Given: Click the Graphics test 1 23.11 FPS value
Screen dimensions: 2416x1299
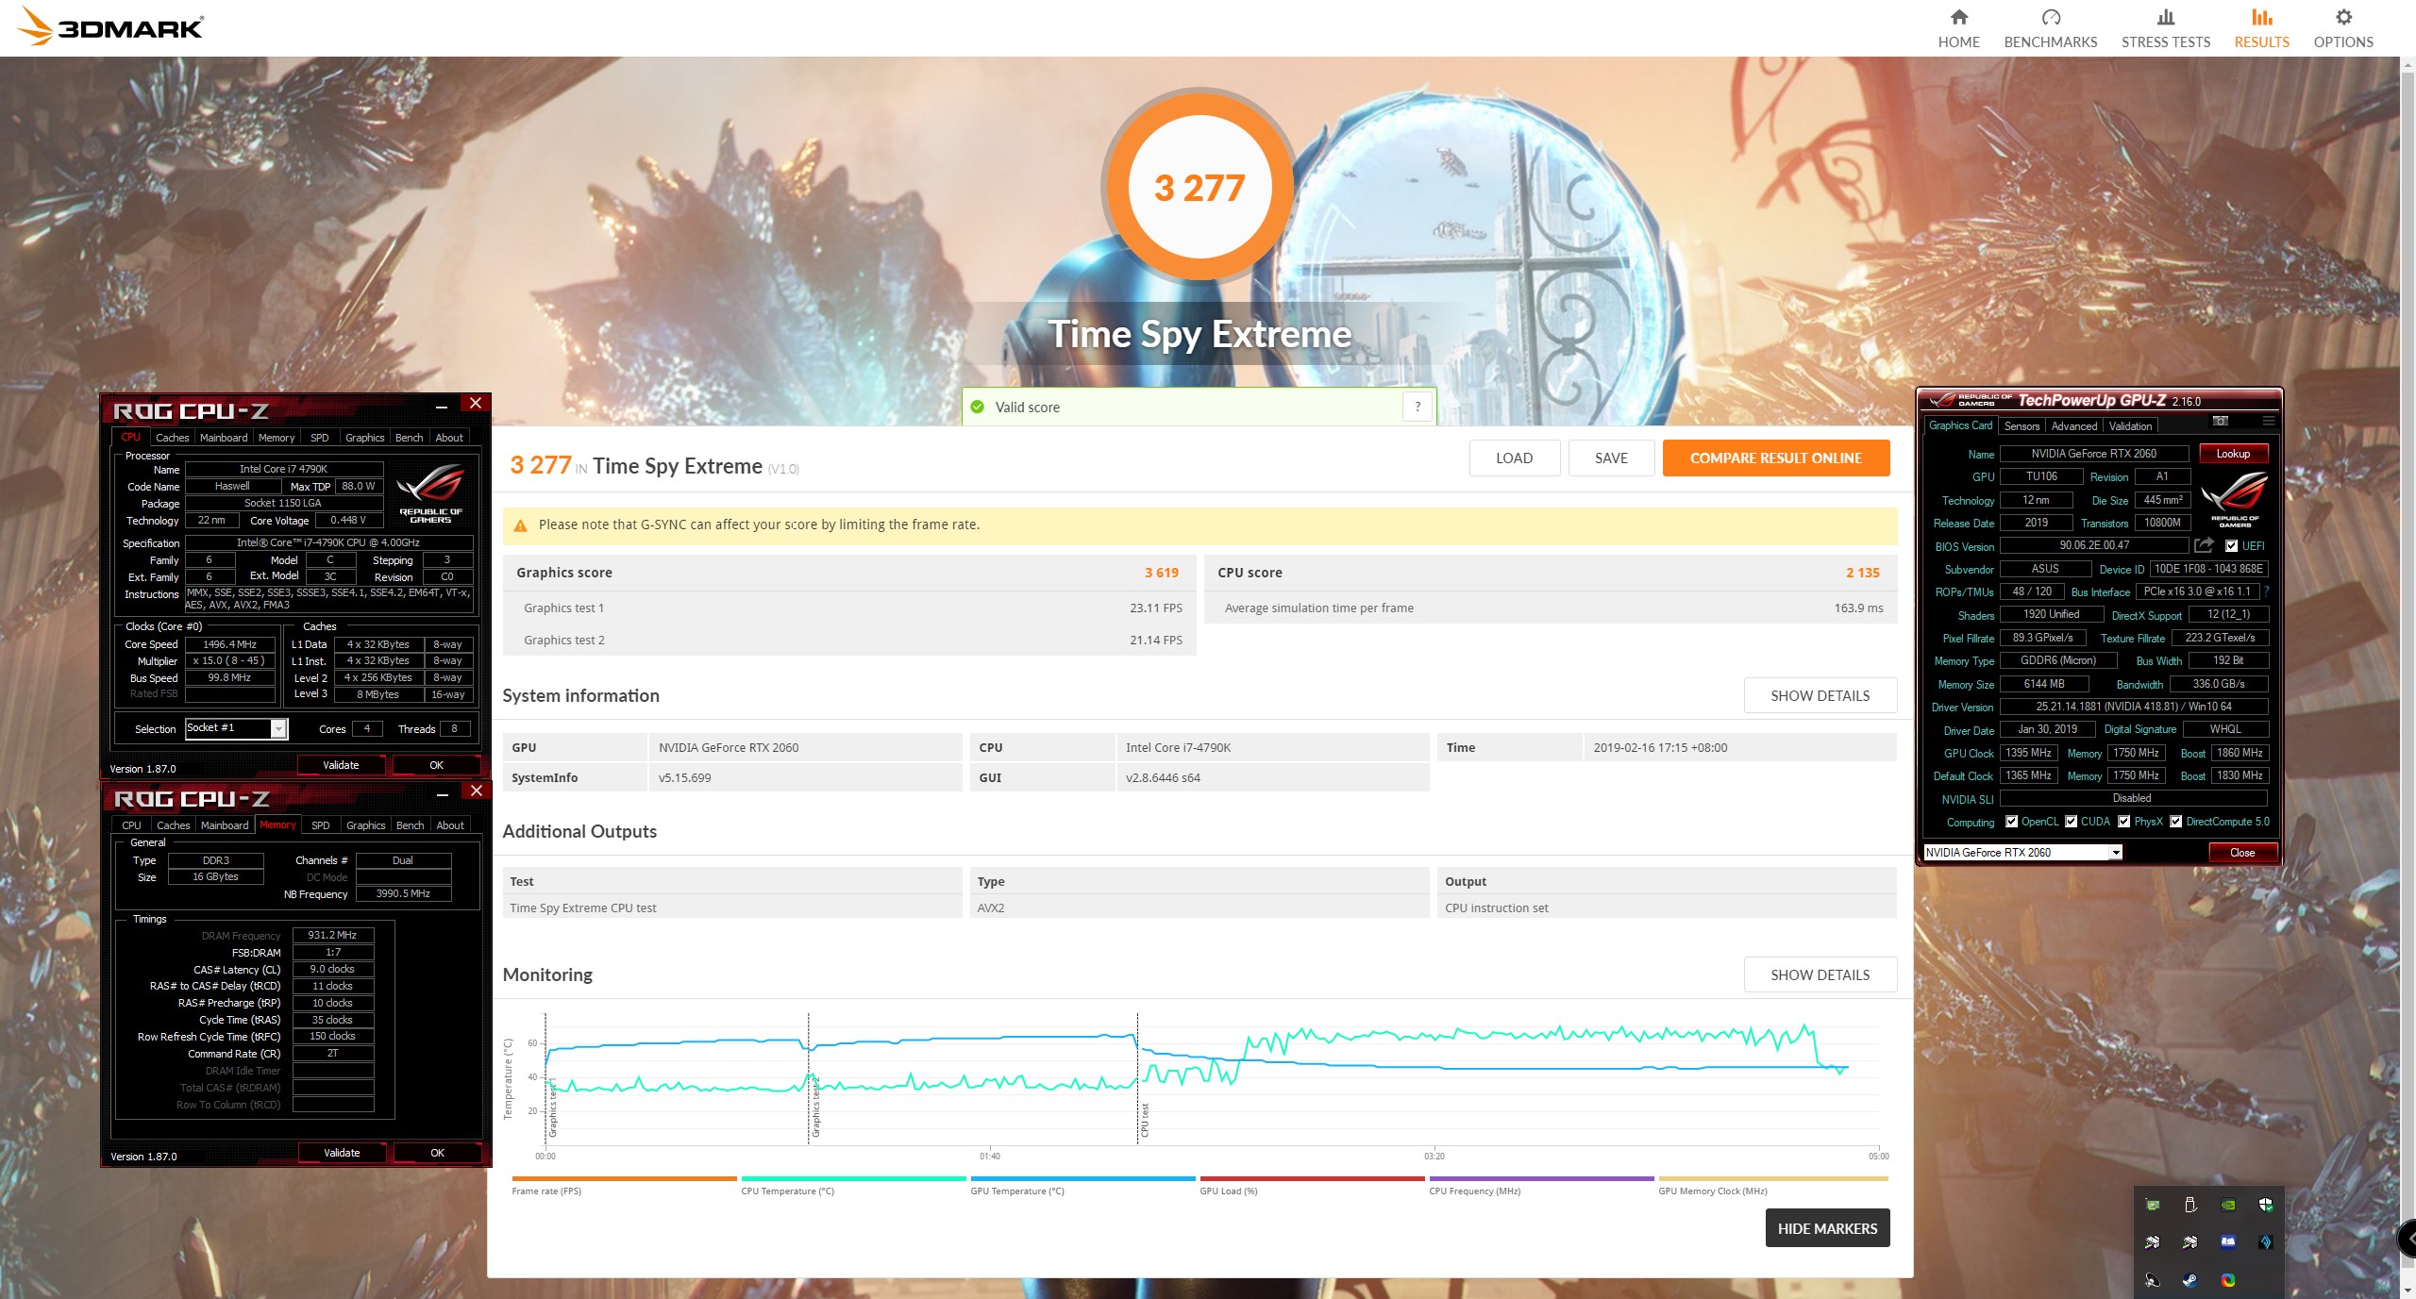Looking at the screenshot, I should [x=1155, y=608].
